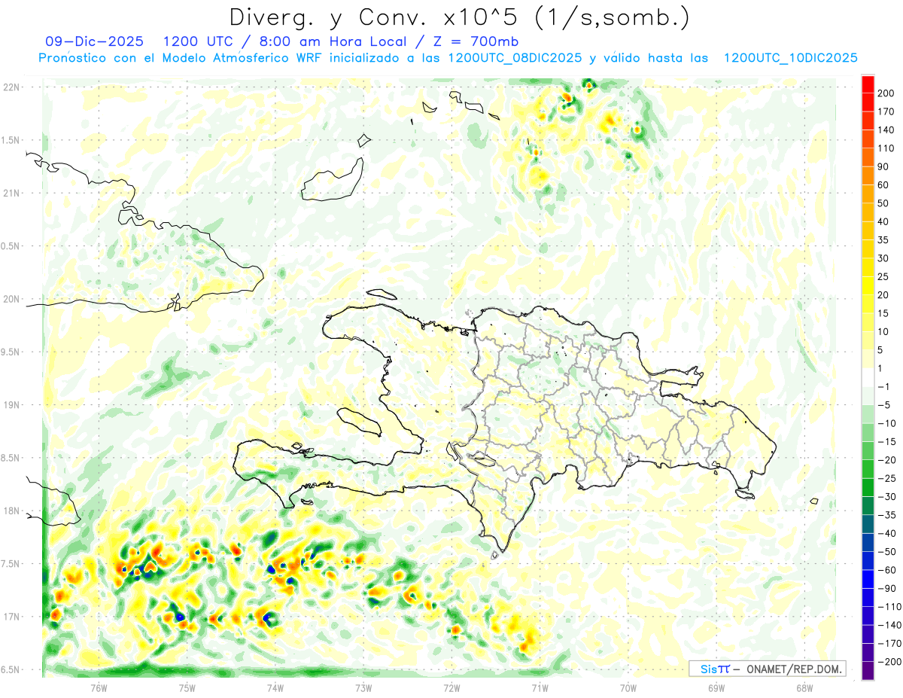The image size is (903, 698).
Task: Click the "74W" longitude axis label
Action: [275, 687]
